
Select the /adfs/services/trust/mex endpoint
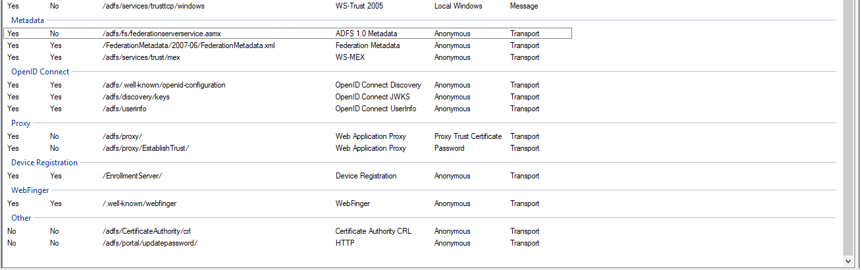click(142, 57)
